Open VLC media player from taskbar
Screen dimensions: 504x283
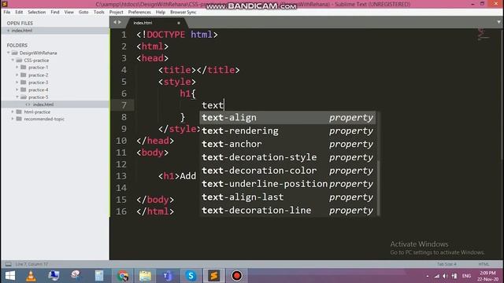click(x=31, y=276)
